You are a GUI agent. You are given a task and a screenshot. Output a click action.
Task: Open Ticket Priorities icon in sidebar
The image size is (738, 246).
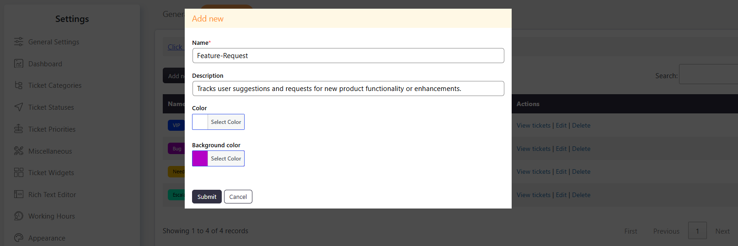point(18,129)
